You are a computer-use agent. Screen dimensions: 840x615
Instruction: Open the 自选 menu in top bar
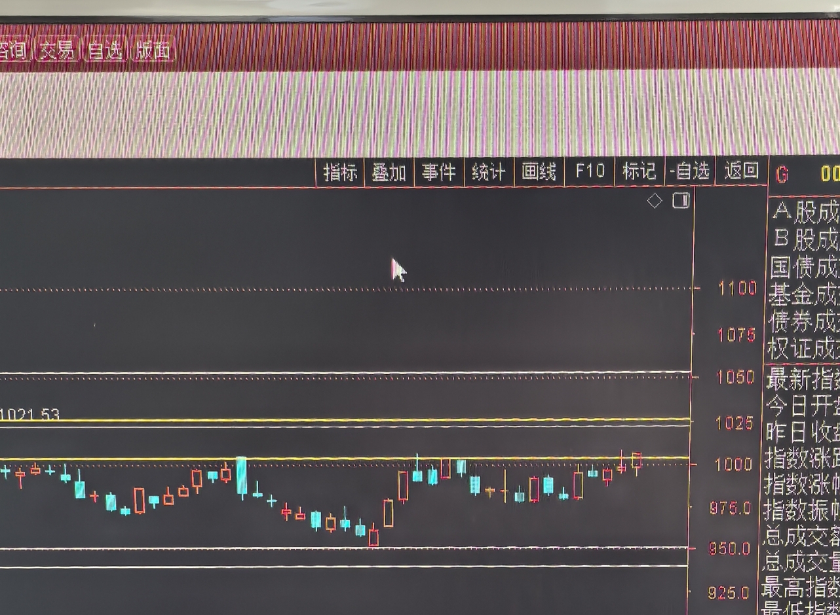[105, 50]
